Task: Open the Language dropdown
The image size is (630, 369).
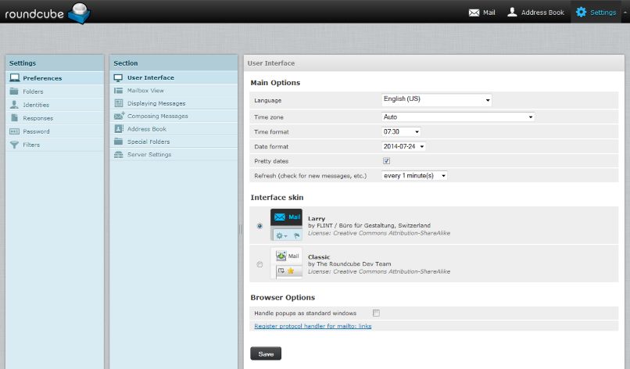Action: pos(436,100)
